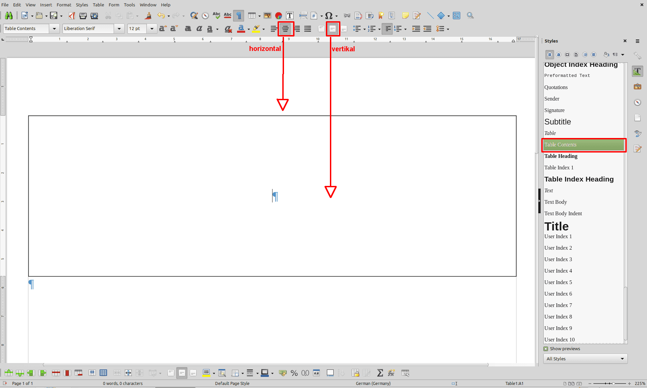Screen dimensions: 647x388
Task: Click the Export as PDF icon
Action: click(72, 16)
